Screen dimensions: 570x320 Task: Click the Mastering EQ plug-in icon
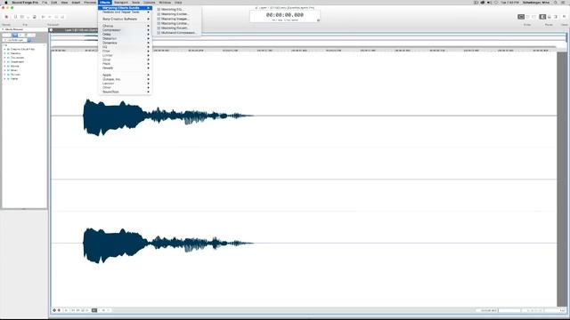159,10
